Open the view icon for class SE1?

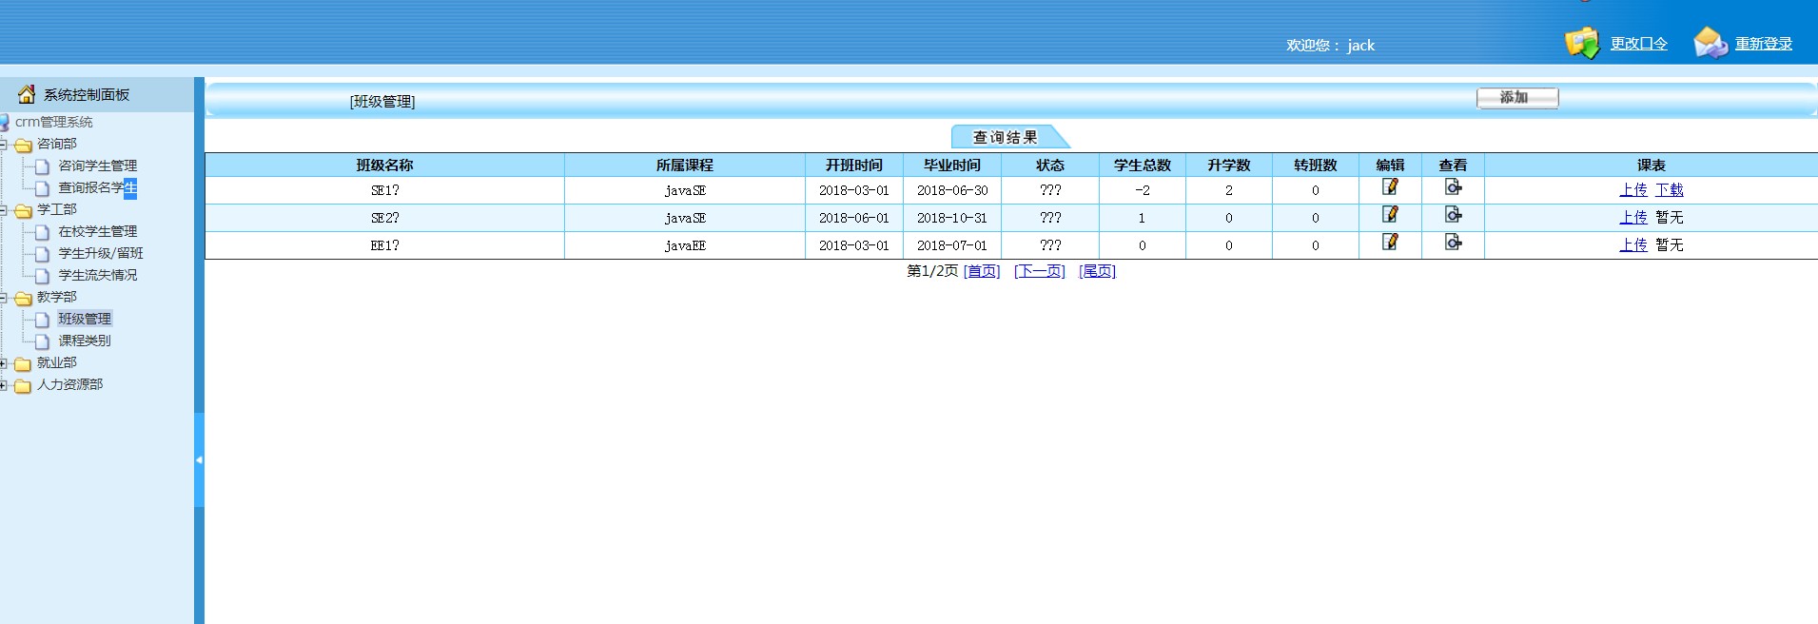(x=1453, y=187)
